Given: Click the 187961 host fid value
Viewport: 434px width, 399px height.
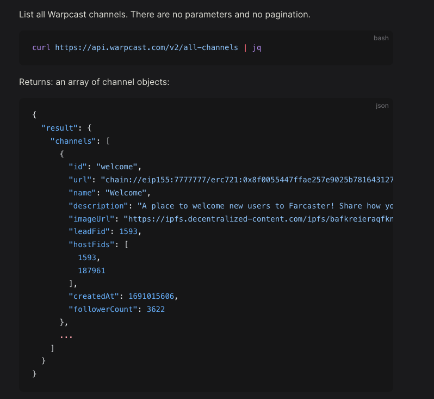Looking at the screenshot, I should (91, 271).
